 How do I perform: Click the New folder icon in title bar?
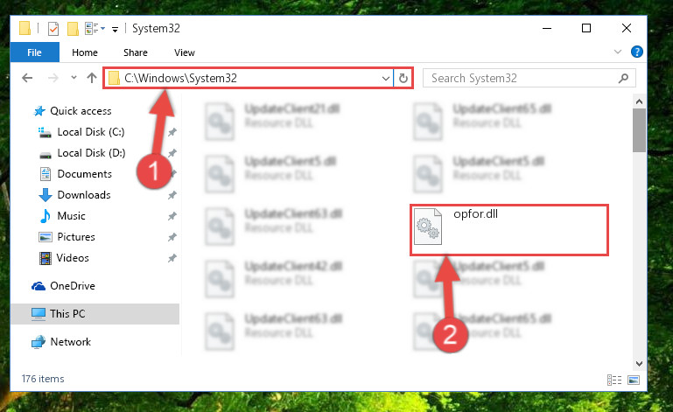point(73,29)
